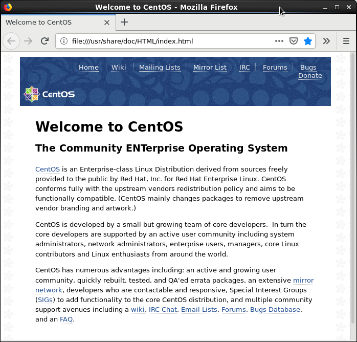Reload the current page
The width and height of the screenshot is (357, 342).
pyautogui.click(x=45, y=41)
